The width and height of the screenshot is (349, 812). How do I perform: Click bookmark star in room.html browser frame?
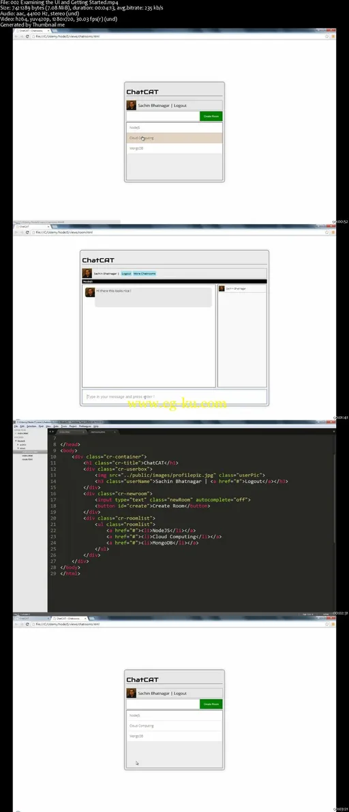[327, 232]
